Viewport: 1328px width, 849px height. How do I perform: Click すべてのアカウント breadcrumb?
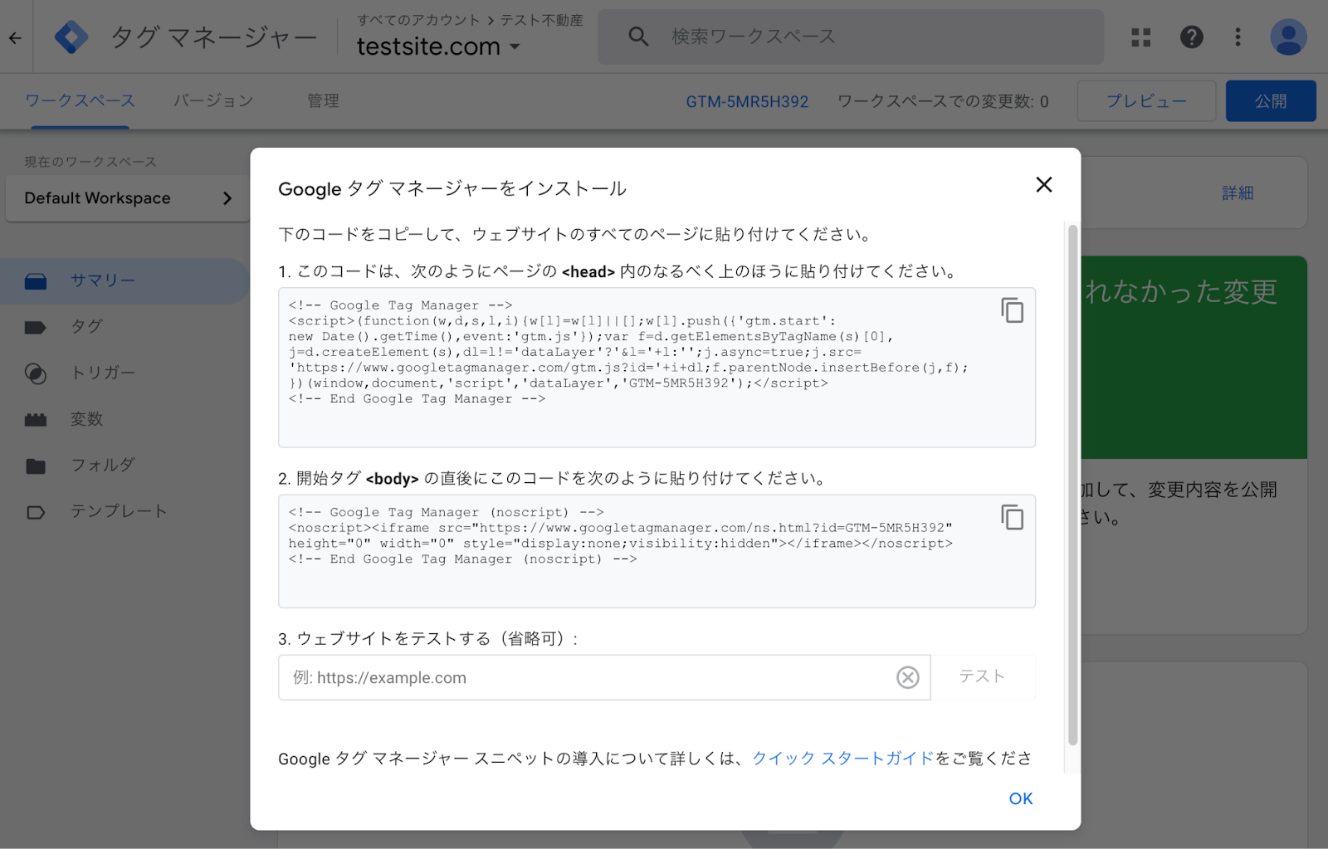(418, 20)
